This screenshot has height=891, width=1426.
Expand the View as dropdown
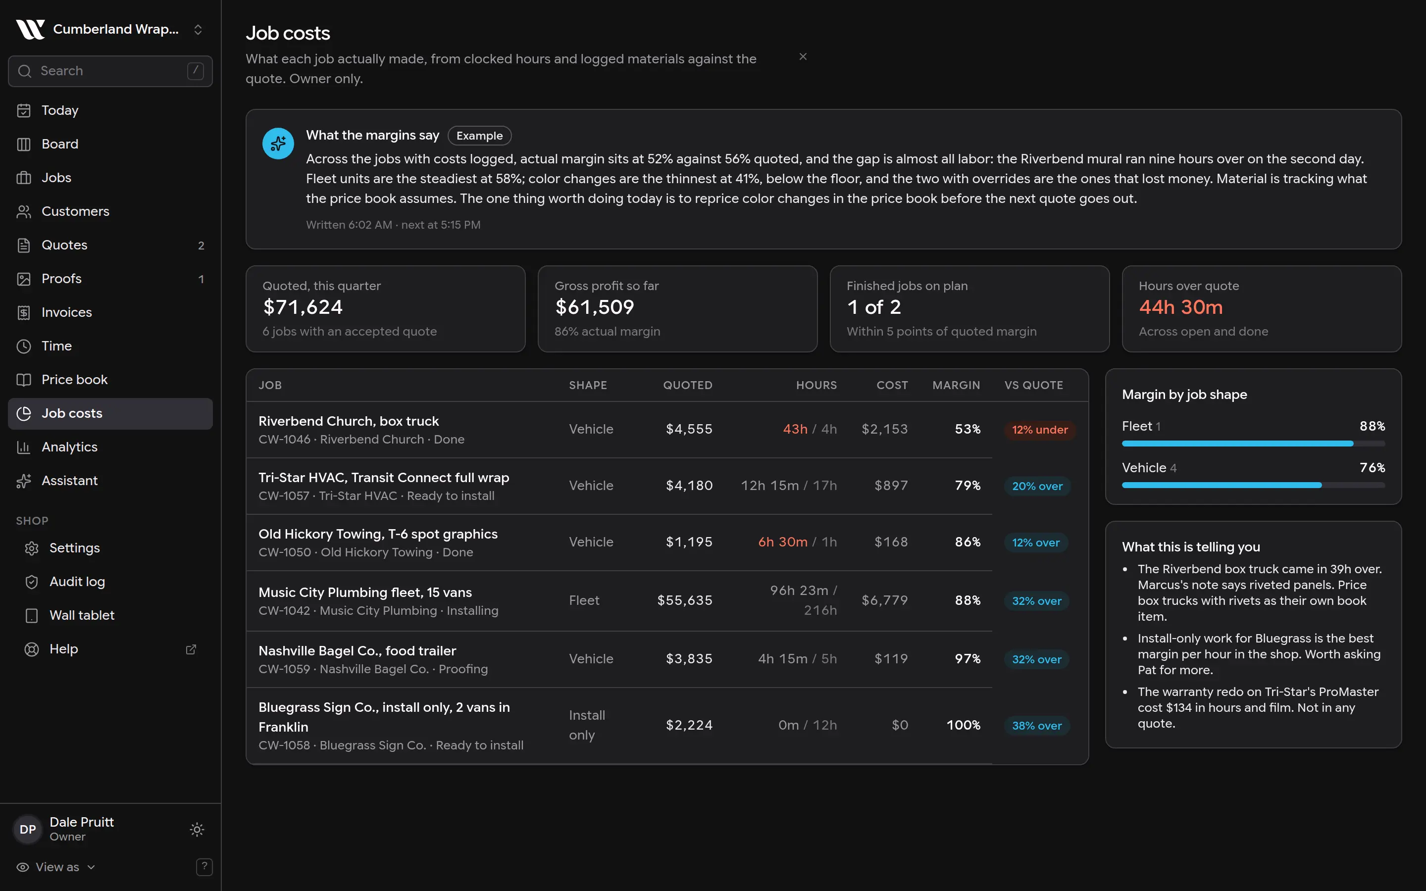click(56, 867)
